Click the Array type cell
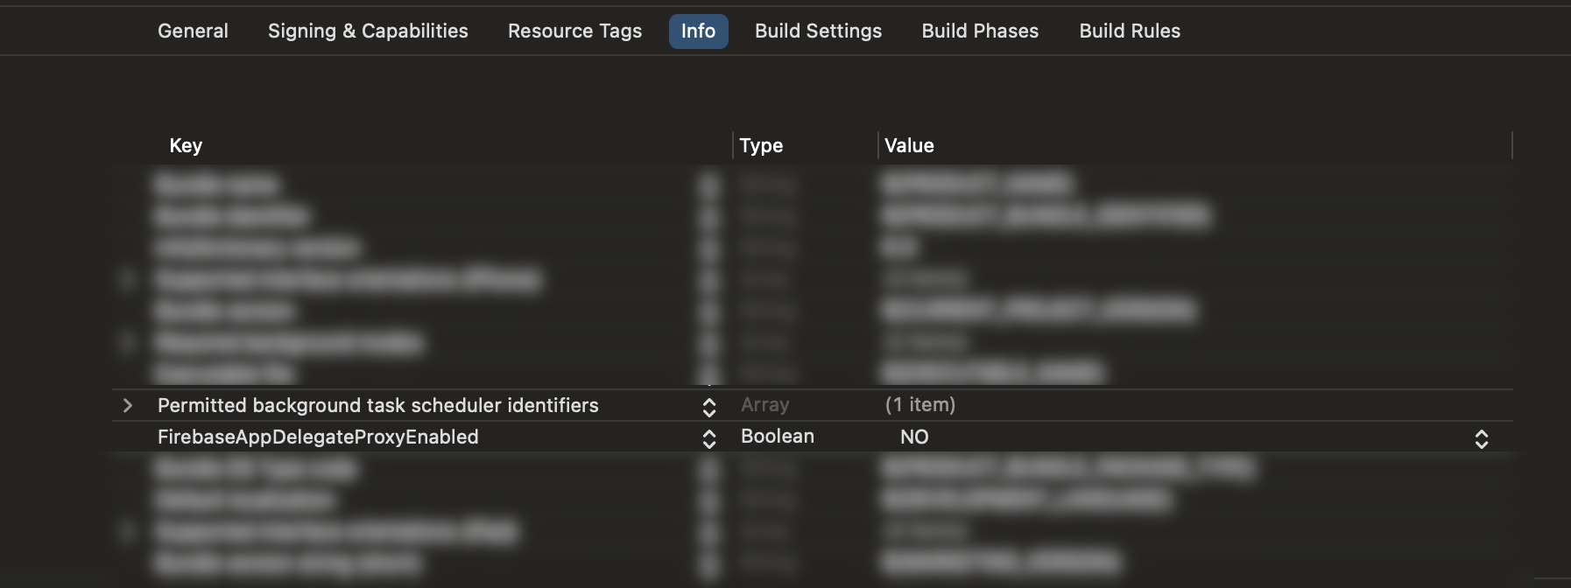The width and height of the screenshot is (1571, 588). click(764, 405)
